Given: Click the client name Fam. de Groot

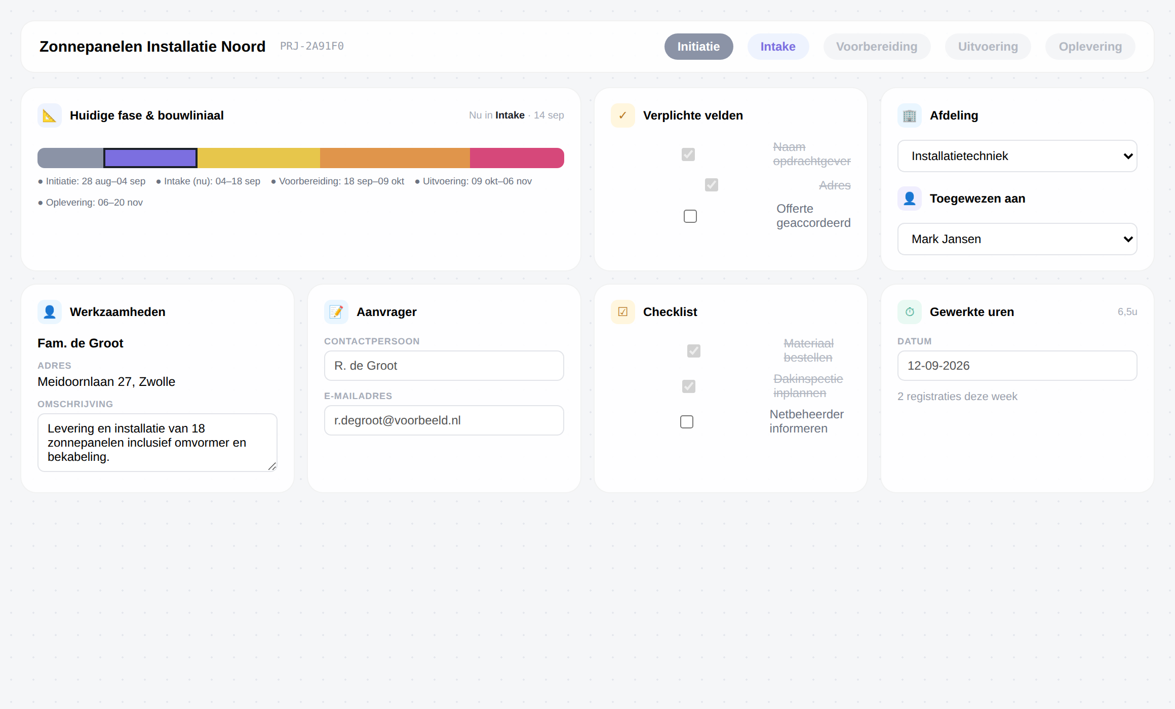Looking at the screenshot, I should [80, 343].
